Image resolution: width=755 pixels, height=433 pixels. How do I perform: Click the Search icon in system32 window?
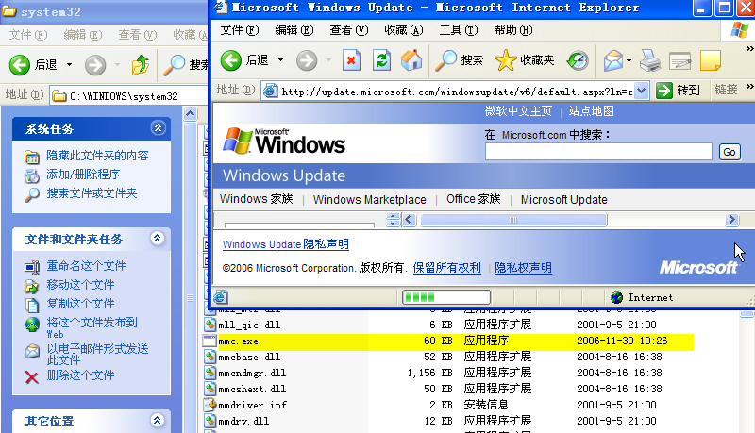[174, 65]
